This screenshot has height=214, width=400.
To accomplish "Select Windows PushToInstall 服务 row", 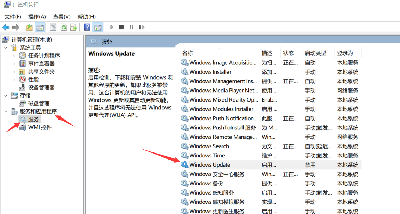I will (x=271, y=128).
